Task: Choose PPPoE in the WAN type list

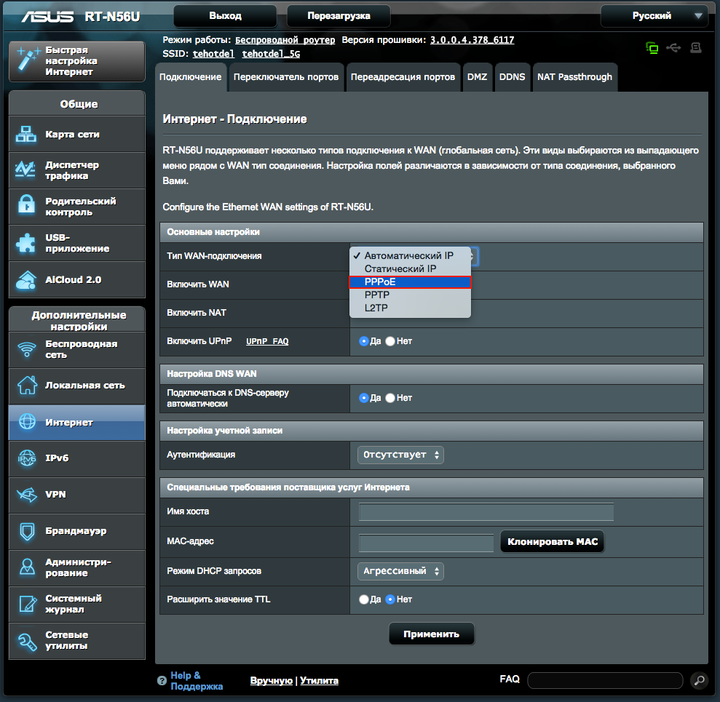Action: (410, 282)
